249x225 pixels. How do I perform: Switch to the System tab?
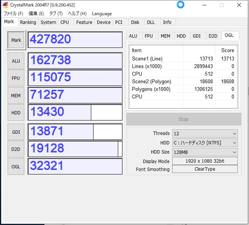48,22
